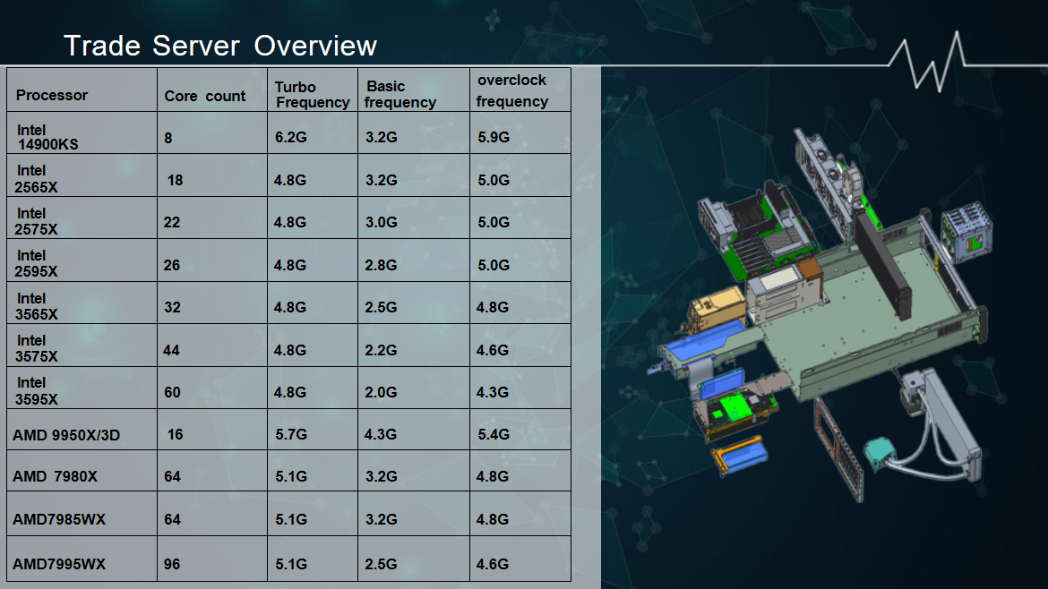This screenshot has height=589, width=1048.
Task: Click core count "64" in AMD 7980X row
Action: pyautogui.click(x=173, y=476)
